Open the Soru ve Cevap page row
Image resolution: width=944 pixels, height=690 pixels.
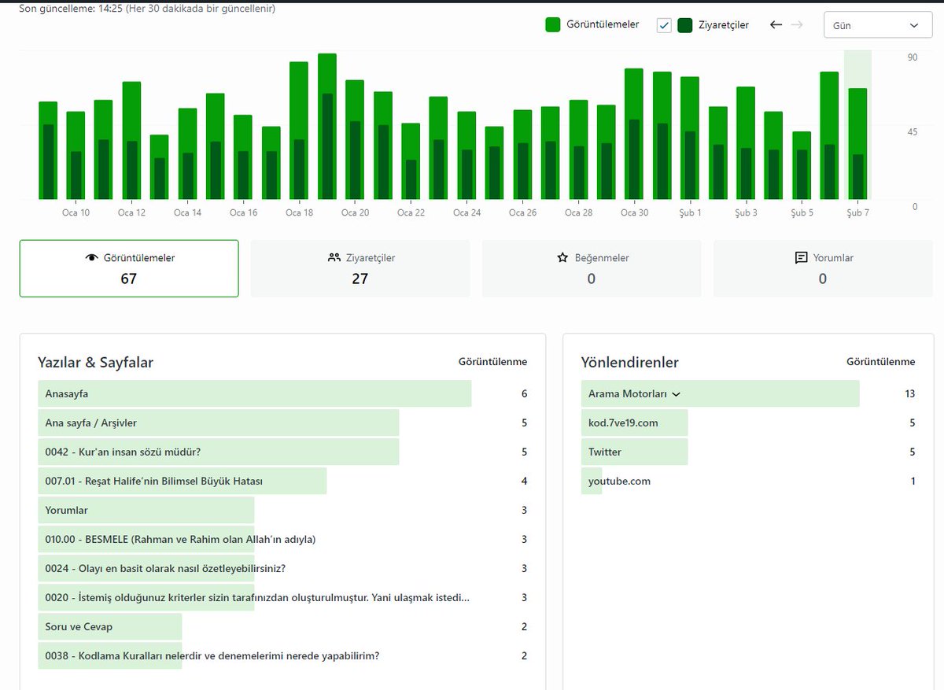click(x=282, y=627)
